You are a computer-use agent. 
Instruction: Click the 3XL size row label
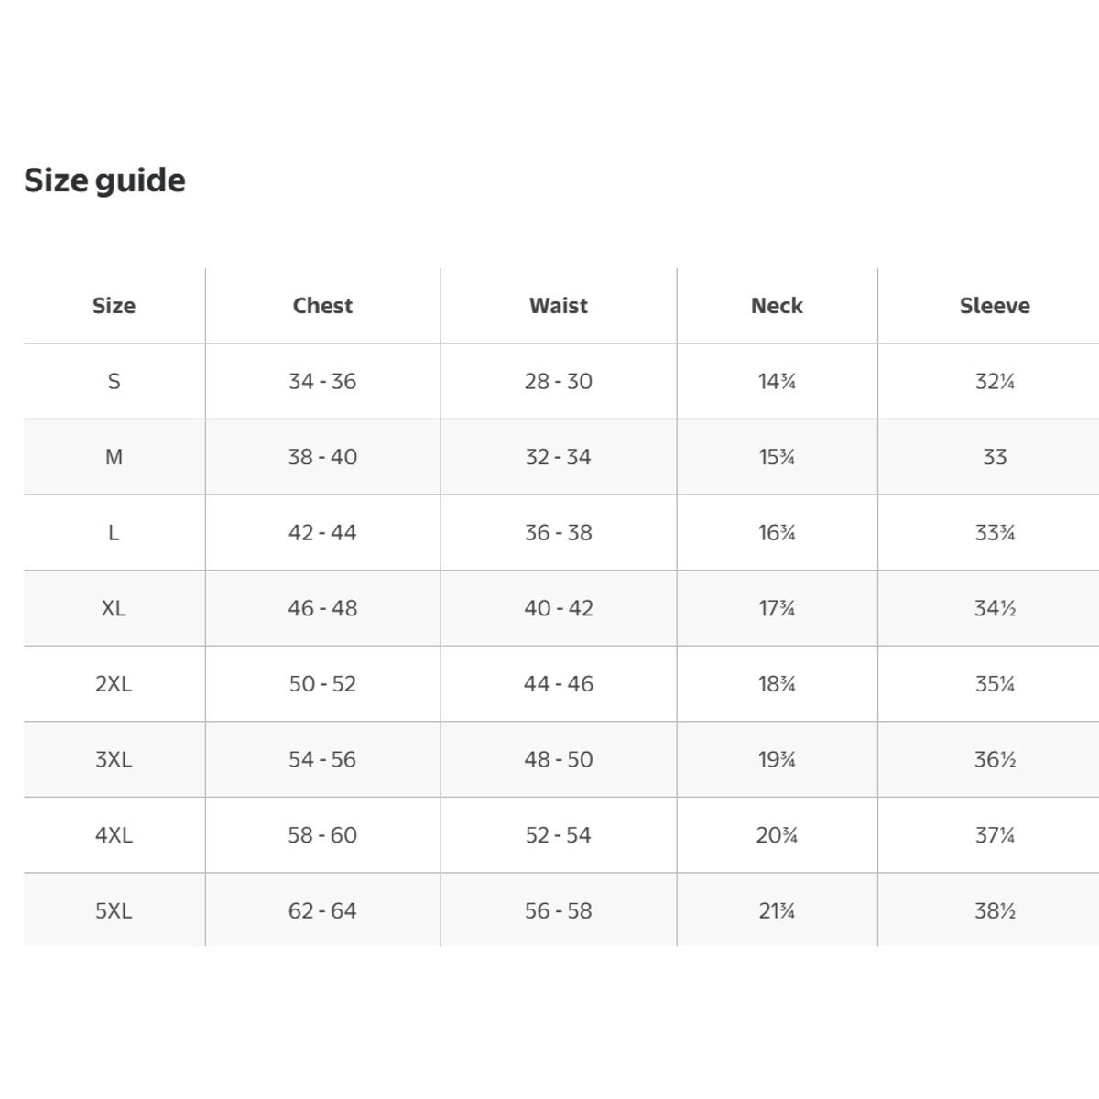pyautogui.click(x=114, y=760)
